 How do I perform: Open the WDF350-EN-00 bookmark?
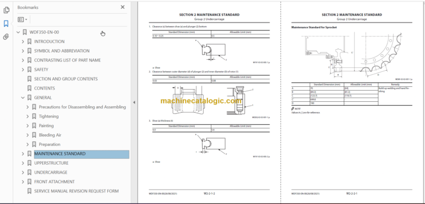tap(44, 32)
